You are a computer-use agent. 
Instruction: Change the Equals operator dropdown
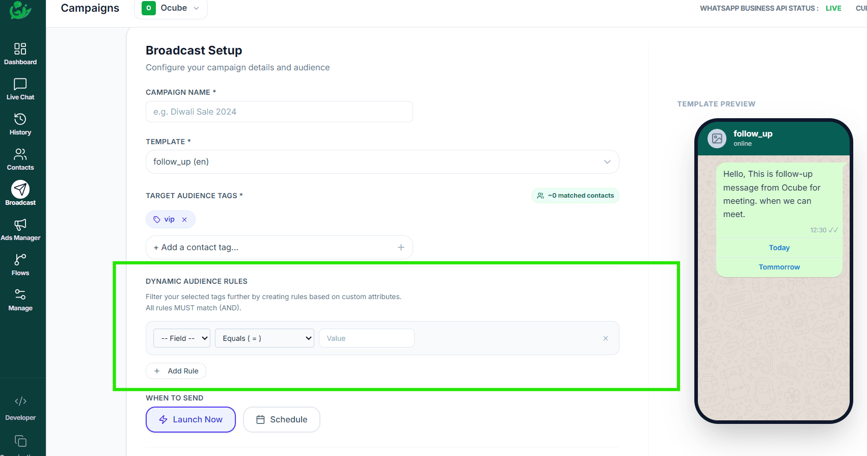click(x=264, y=338)
